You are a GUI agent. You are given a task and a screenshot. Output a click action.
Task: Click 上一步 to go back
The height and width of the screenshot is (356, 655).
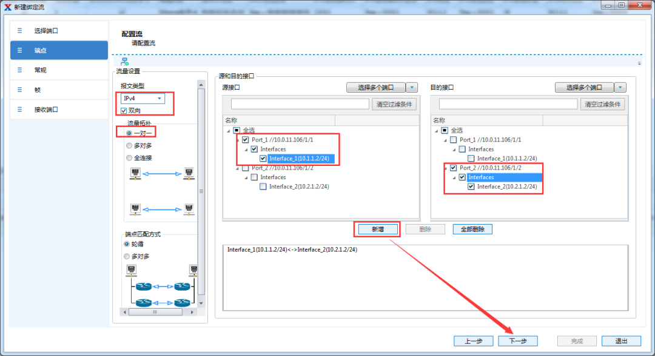(474, 341)
